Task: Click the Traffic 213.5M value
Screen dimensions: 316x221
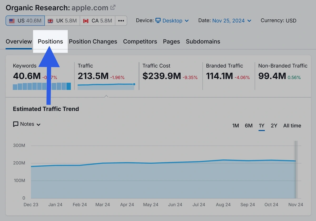Action: (93, 76)
